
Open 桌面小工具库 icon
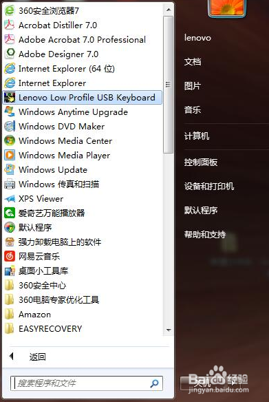[10, 271]
